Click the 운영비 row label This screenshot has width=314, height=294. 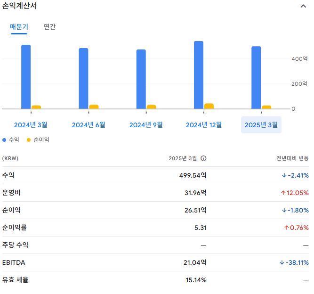coord(11,193)
